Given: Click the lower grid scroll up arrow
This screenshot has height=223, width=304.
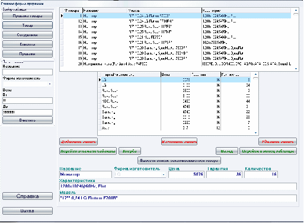Looking at the screenshot, I should [x=255, y=74].
